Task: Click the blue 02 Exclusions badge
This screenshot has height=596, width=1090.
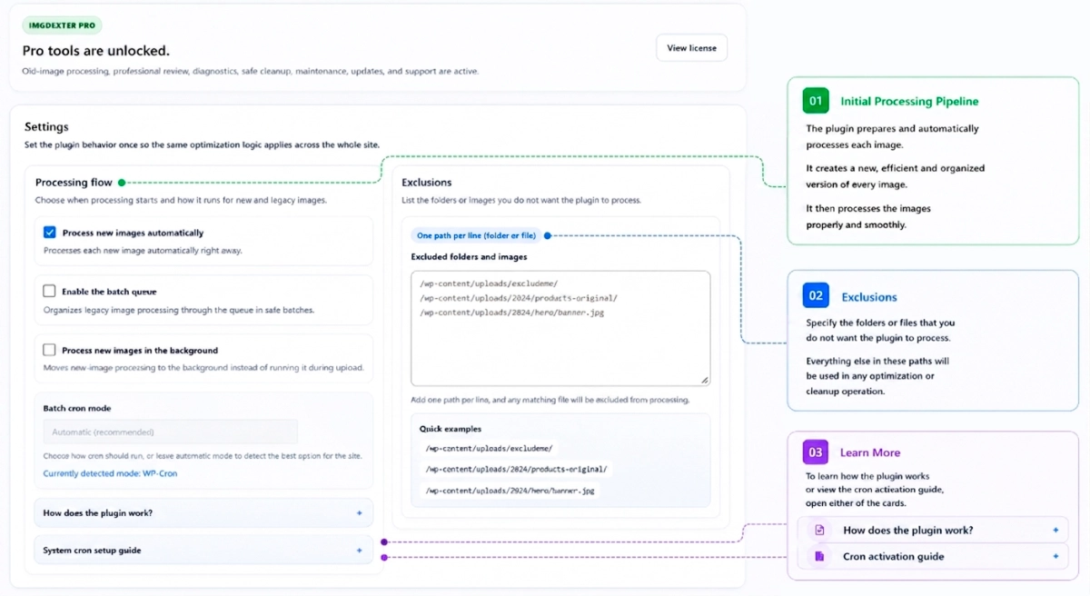Action: click(x=816, y=296)
